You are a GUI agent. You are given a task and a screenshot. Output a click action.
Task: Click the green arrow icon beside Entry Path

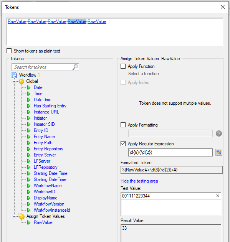[x=29, y=143]
